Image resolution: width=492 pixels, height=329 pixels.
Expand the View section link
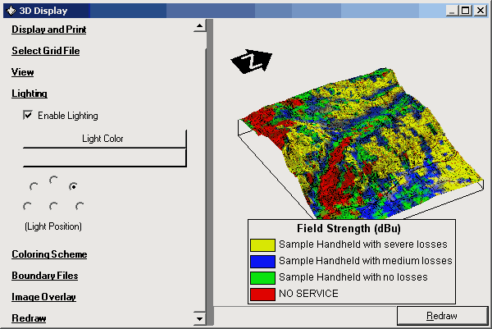(23, 72)
